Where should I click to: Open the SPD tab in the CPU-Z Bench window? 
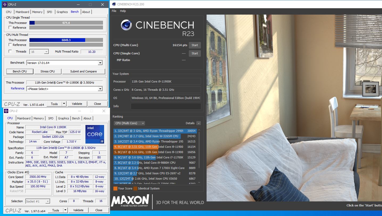pyautogui.click(x=50, y=12)
